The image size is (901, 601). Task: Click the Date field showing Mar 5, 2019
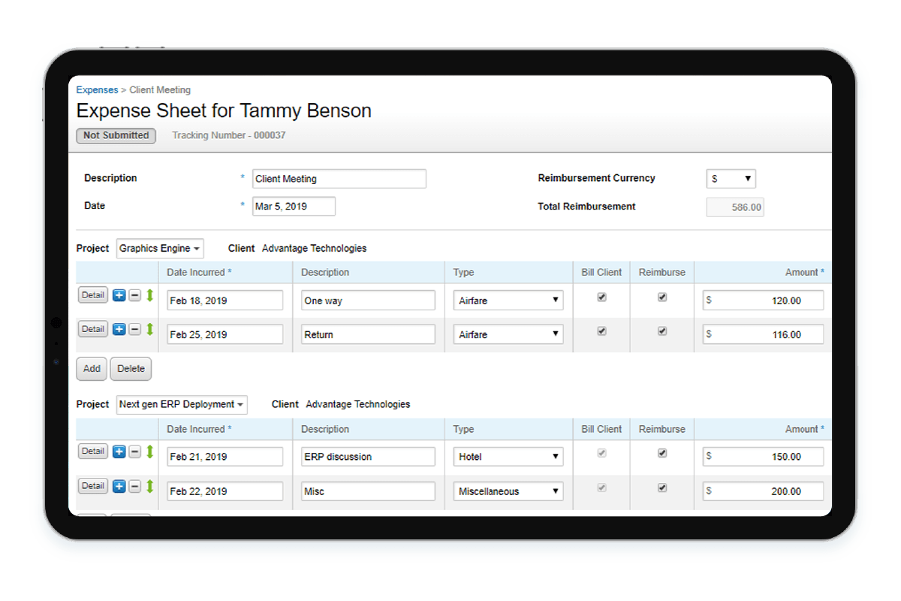click(294, 206)
